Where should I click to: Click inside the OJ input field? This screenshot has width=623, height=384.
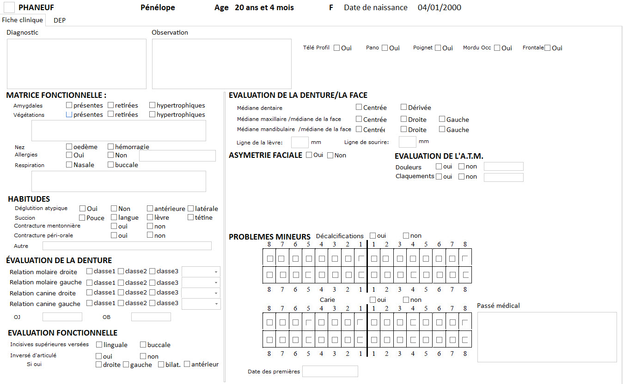[62, 317]
